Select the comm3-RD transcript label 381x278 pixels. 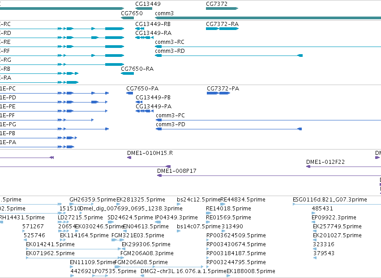click(170, 51)
